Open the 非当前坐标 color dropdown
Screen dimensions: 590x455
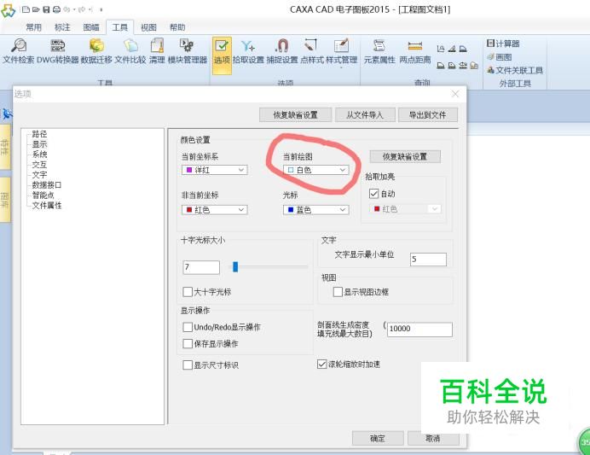(215, 209)
